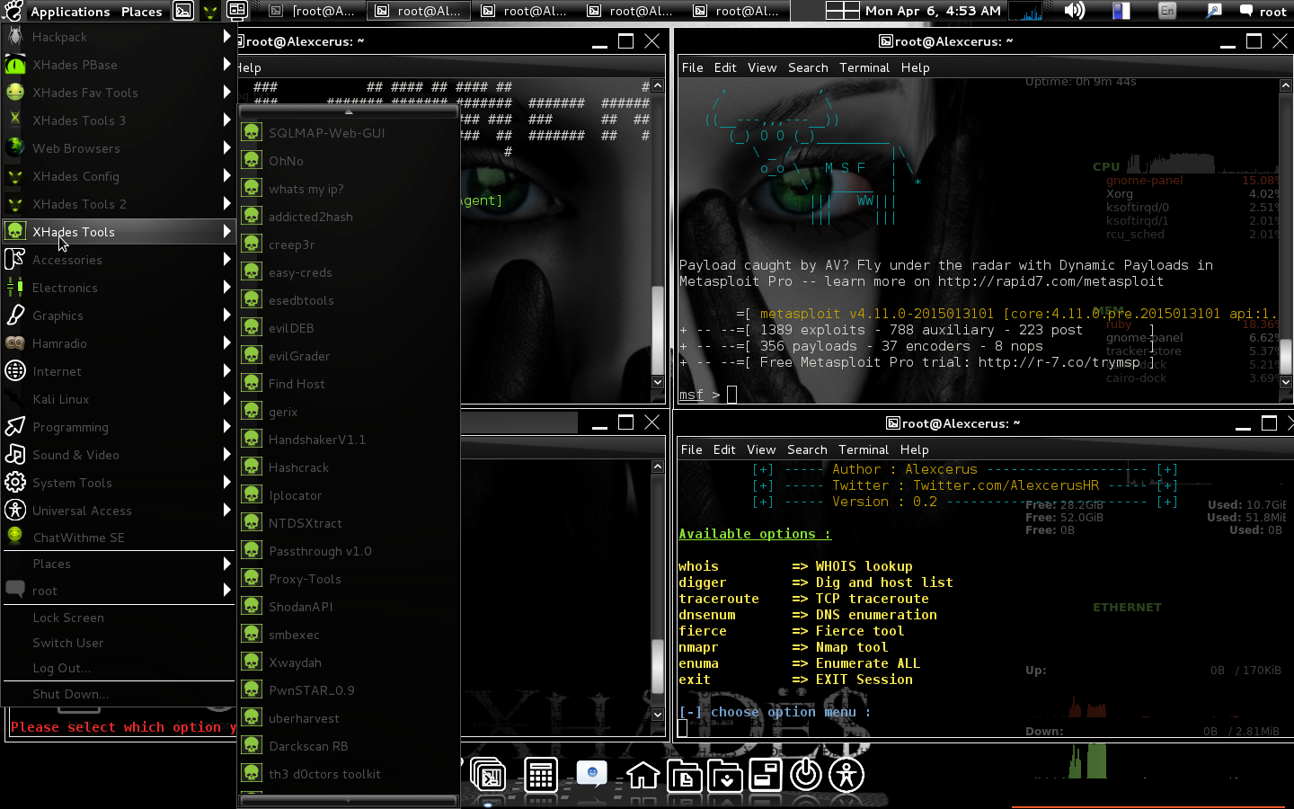Launch HandshakerV1.1 from the submenu
Image resolution: width=1294 pixels, height=809 pixels.
point(349,440)
